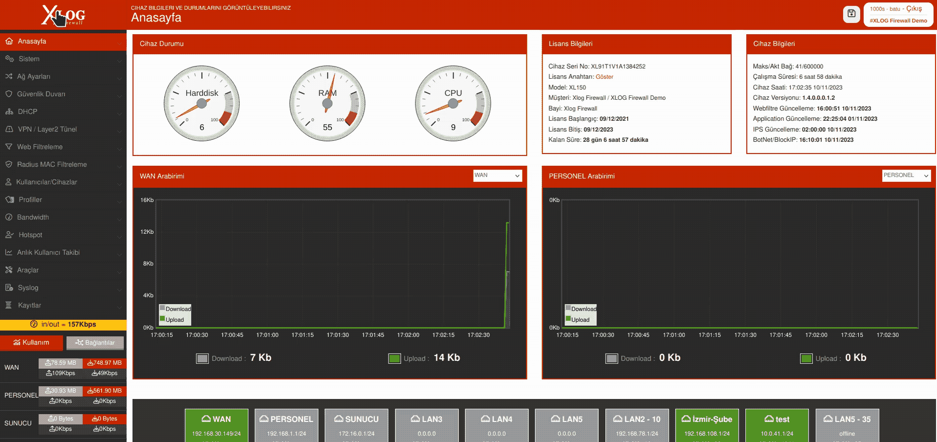Select the SUNUCU interface card
Viewport: 937px width, 442px height.
point(356,425)
